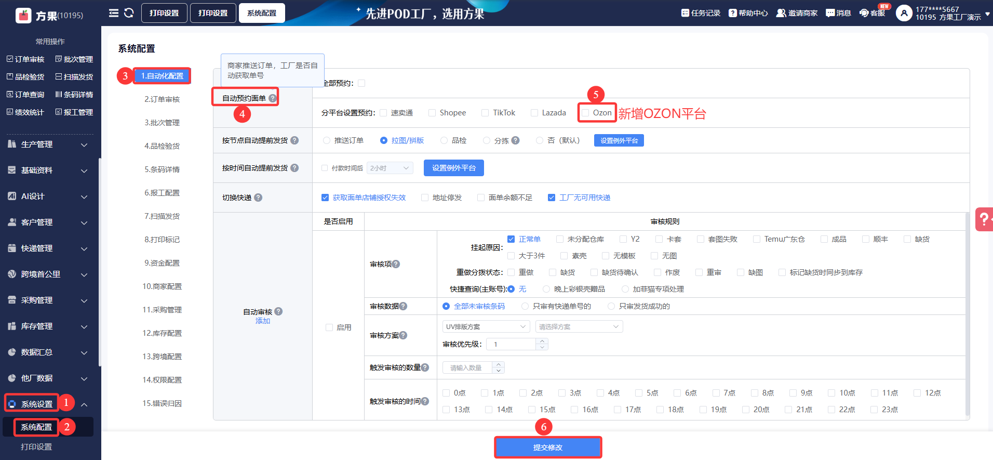
Task: Click the 提交修改 submit button
Action: 547,448
